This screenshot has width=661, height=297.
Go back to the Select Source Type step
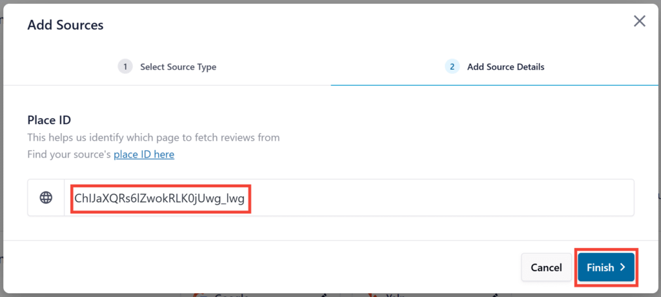point(178,67)
